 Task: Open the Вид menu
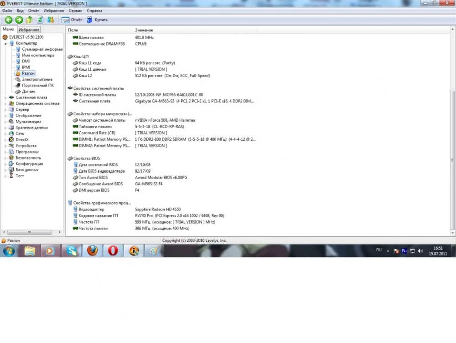tap(20, 11)
